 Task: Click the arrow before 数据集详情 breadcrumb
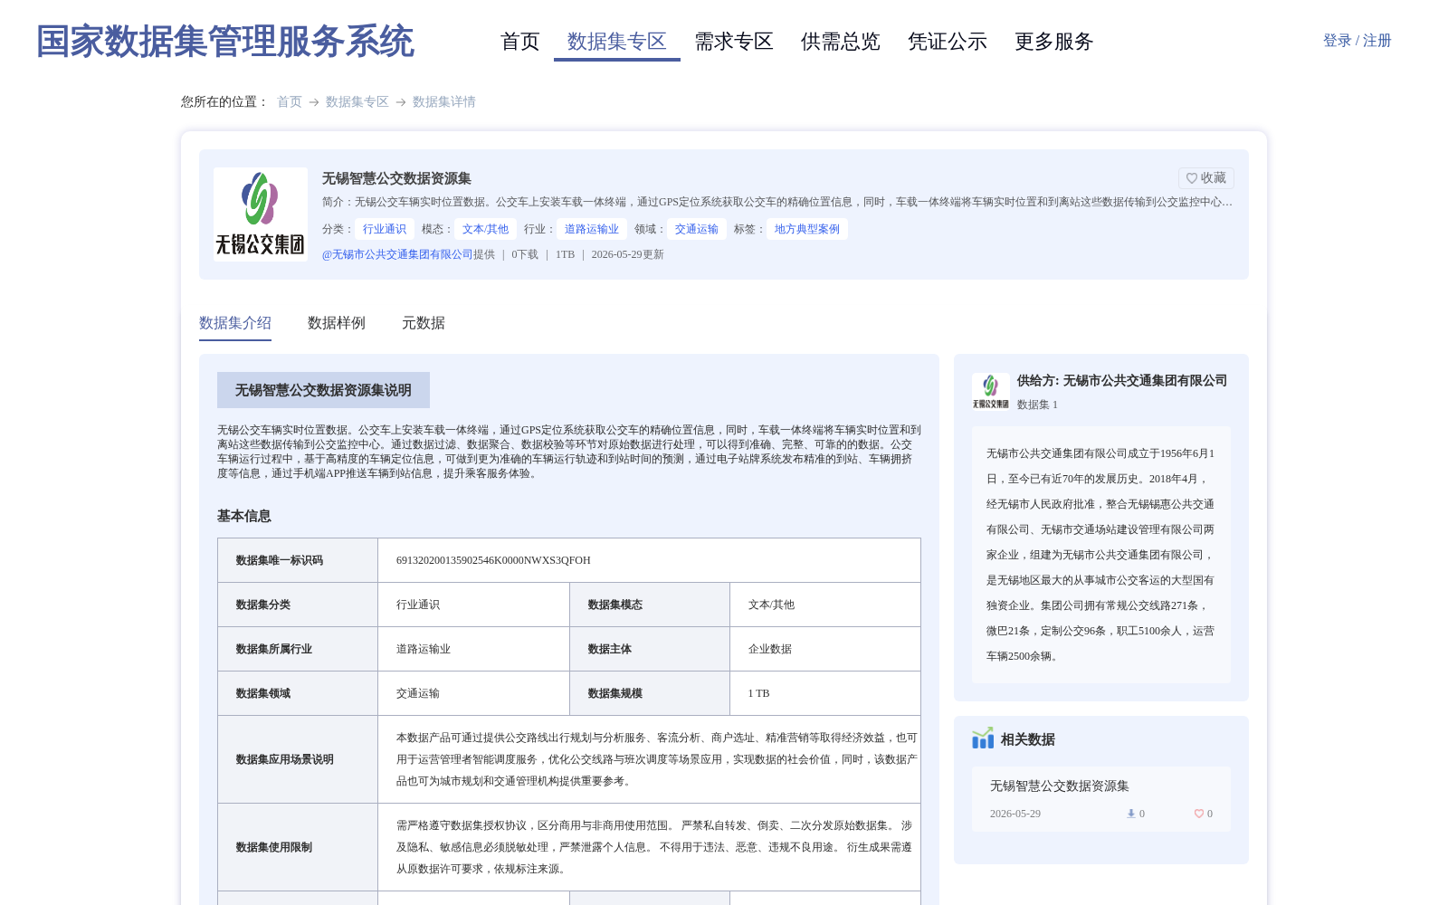click(x=401, y=102)
